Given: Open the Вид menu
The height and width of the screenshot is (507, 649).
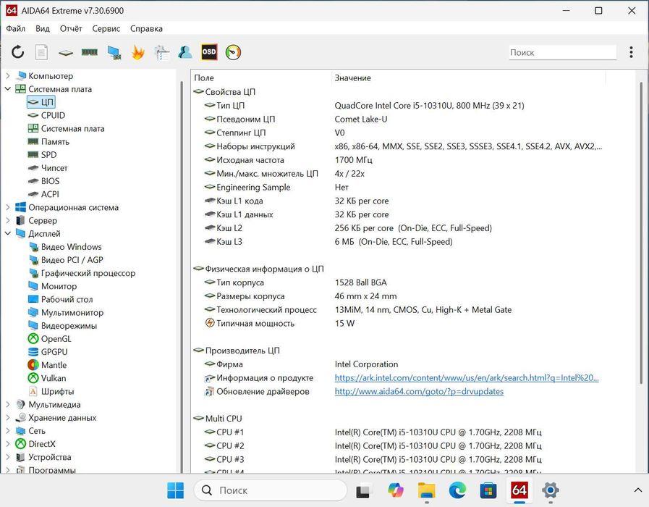Looking at the screenshot, I should click(42, 28).
